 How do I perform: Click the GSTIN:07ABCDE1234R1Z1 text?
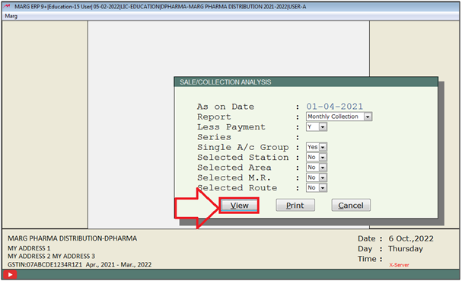tap(45, 264)
